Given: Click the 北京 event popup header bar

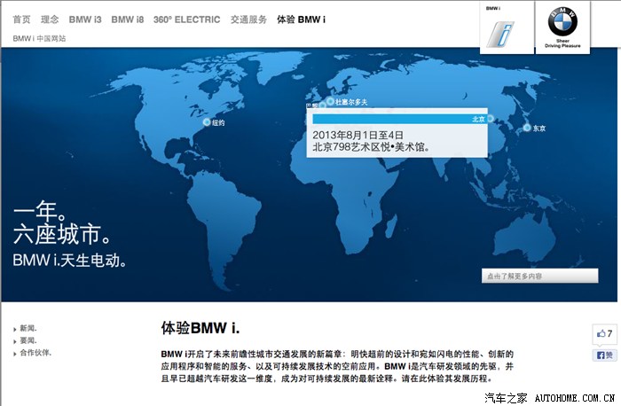Looking at the screenshot, I should [399, 118].
